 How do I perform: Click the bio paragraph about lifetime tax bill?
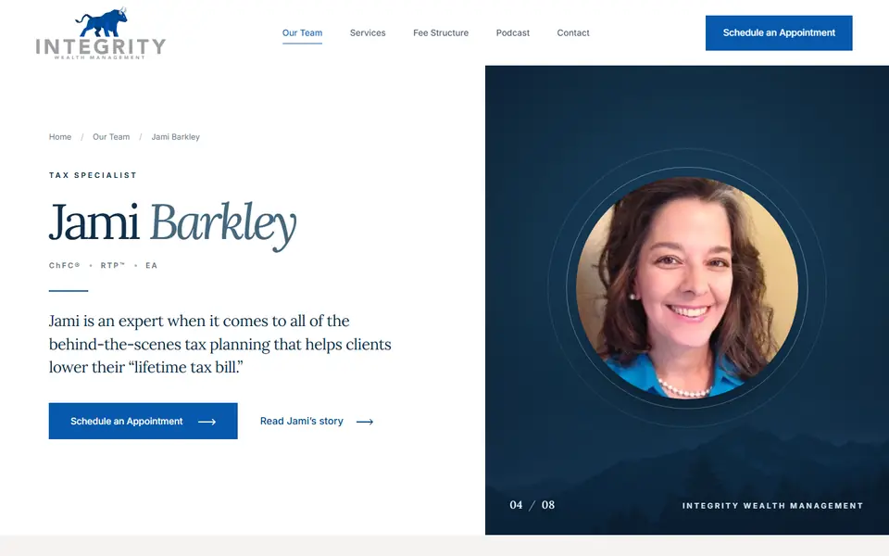point(220,344)
